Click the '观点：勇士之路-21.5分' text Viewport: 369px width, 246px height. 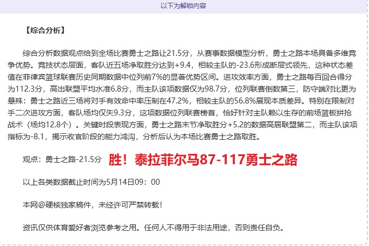coord(62,159)
